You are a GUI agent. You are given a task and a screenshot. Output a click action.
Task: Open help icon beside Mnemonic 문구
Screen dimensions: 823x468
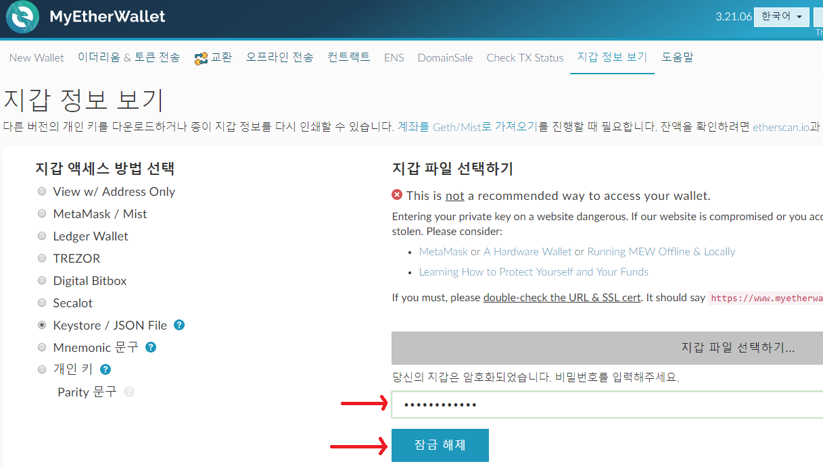[151, 347]
